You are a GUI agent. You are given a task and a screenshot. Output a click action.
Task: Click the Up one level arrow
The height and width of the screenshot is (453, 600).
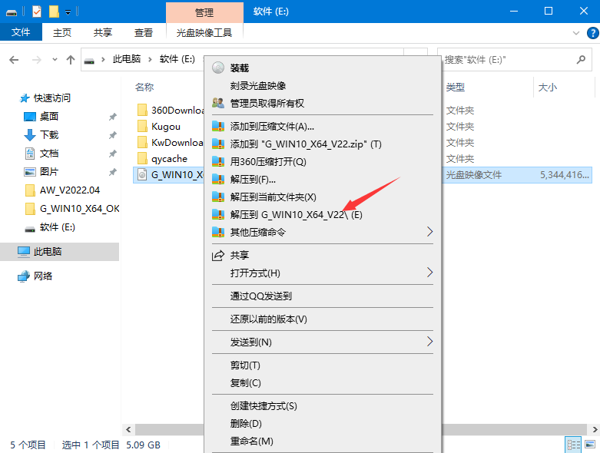tap(71, 60)
